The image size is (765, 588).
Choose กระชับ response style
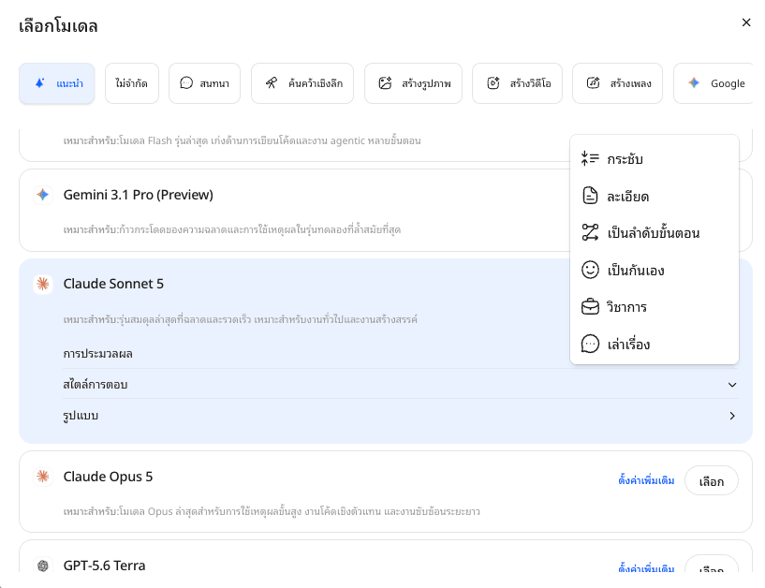655,159
